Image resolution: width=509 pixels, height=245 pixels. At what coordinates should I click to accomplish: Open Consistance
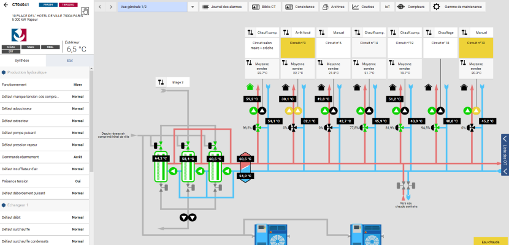click(x=300, y=7)
